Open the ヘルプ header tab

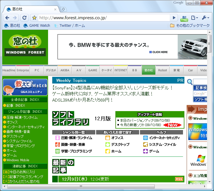tap(161, 132)
